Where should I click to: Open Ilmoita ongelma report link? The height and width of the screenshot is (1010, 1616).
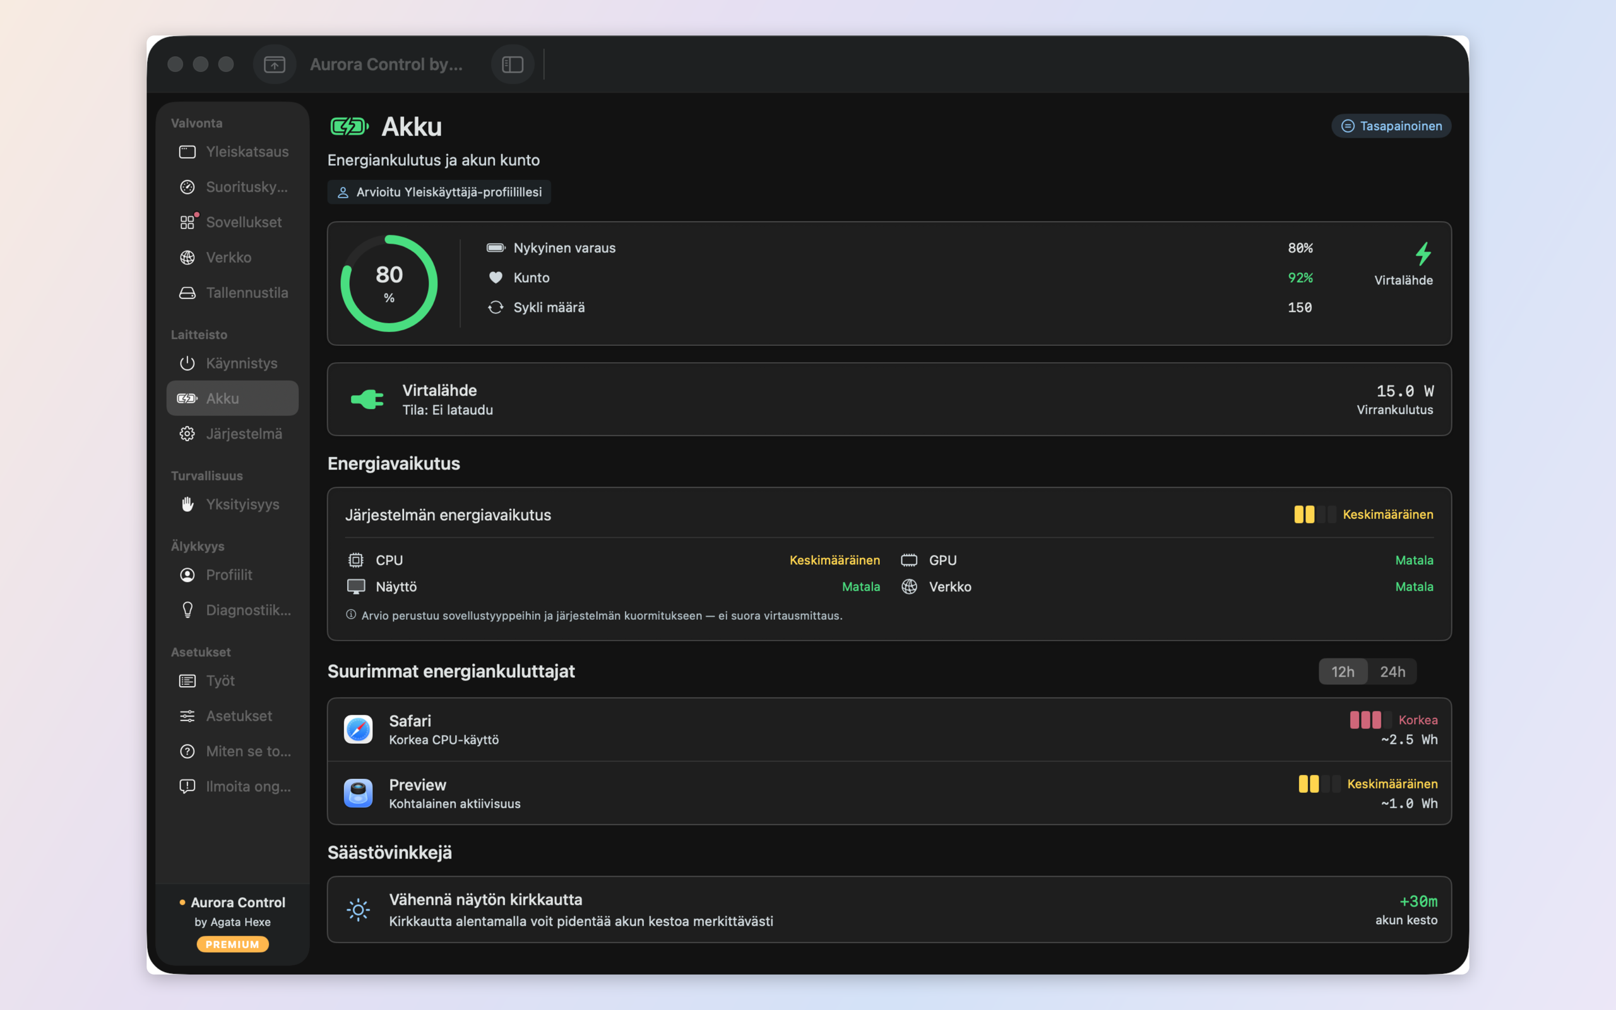[x=232, y=787]
